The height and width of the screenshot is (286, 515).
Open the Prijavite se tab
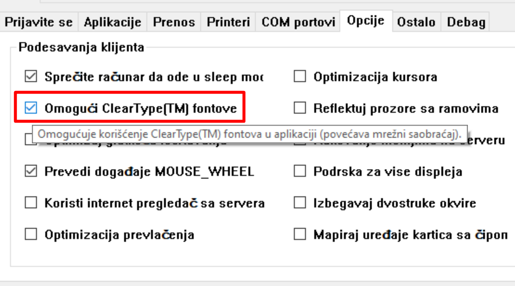pos(39,22)
